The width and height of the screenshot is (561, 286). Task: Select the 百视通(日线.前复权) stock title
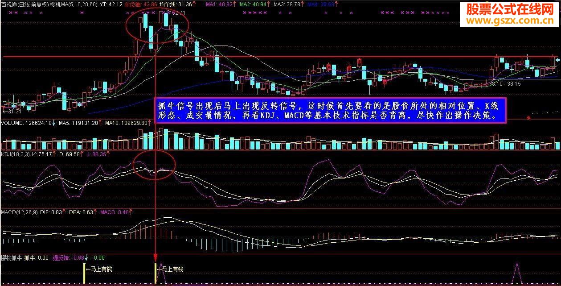tap(25, 4)
